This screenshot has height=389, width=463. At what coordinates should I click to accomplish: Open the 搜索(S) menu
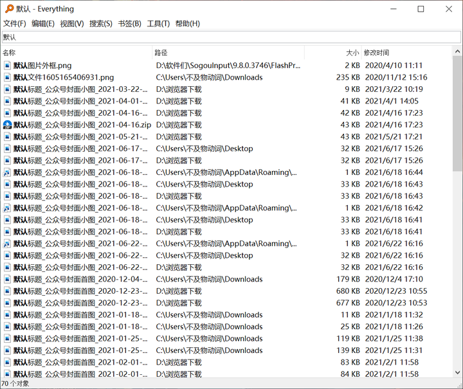101,24
